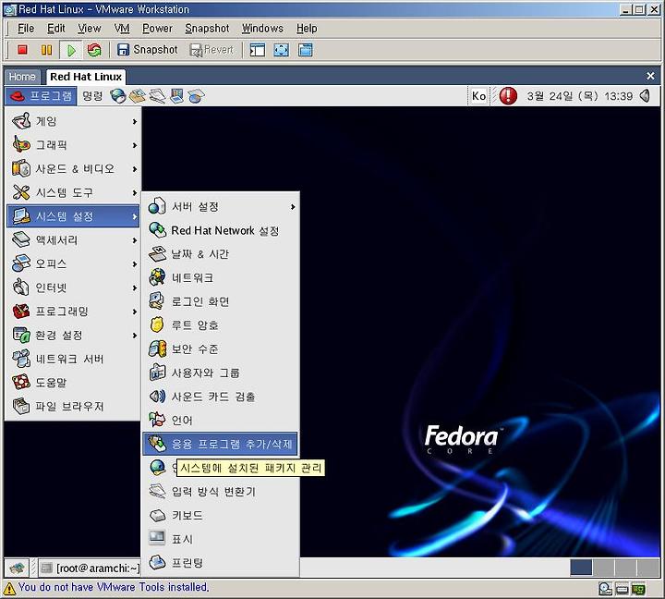Click the yellow Suspend icon
This screenshot has width=665, height=599.
(46, 50)
